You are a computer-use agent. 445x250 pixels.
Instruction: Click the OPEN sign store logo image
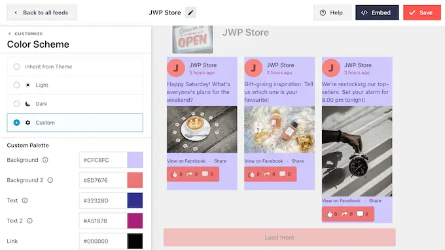(192, 39)
